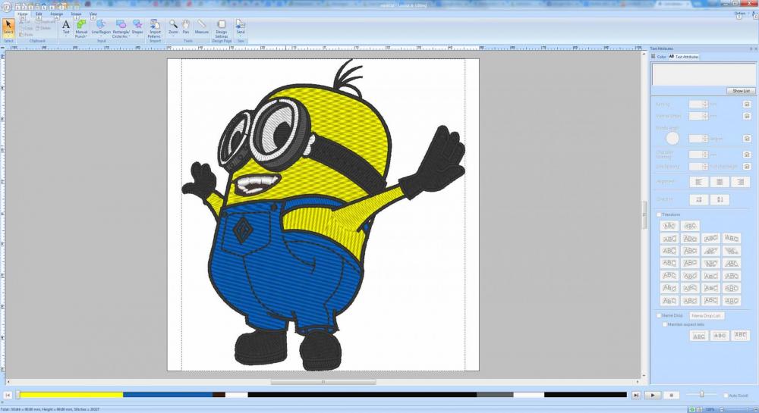759x413 pixels.
Task: Click the rotate angle dial
Action: click(x=672, y=139)
